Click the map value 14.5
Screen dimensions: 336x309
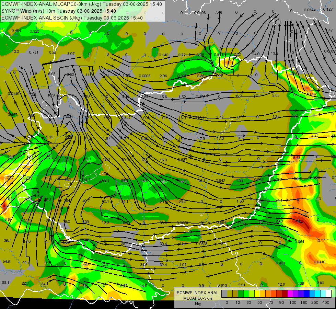coord(143,286)
